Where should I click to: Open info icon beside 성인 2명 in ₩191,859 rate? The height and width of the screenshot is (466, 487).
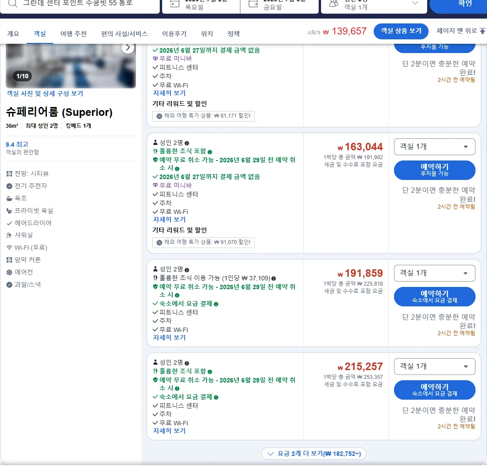pyautogui.click(x=187, y=270)
